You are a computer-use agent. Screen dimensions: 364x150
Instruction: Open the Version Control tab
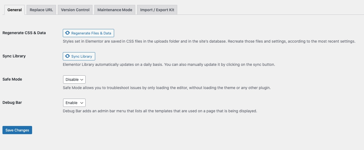(75, 10)
